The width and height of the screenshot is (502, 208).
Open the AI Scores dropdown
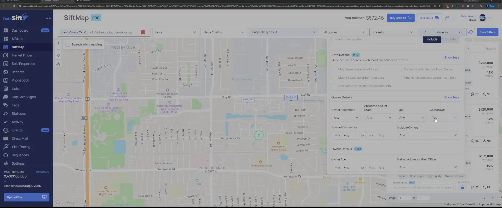(344, 32)
